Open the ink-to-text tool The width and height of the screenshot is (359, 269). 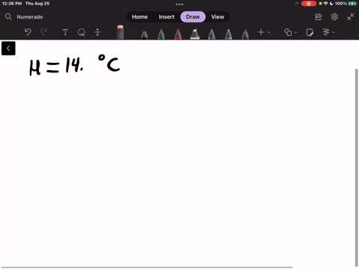pyautogui.click(x=326, y=32)
